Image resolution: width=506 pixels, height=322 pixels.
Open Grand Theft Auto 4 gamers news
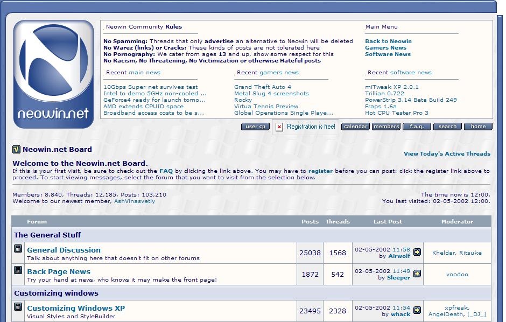point(263,87)
